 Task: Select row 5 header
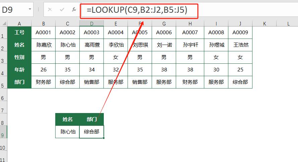coord(3,82)
